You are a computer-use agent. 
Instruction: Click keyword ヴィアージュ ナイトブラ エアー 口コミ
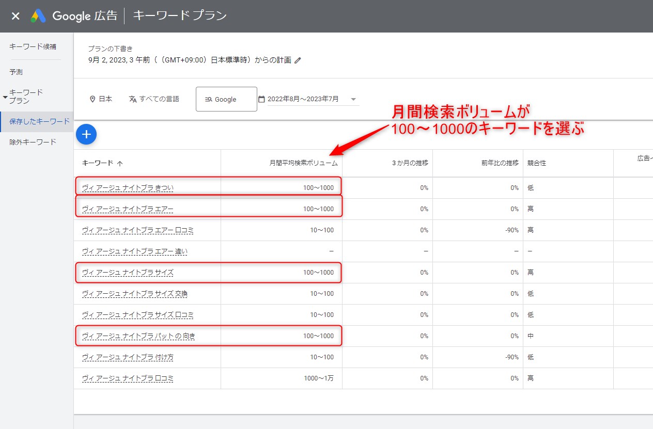[138, 230]
